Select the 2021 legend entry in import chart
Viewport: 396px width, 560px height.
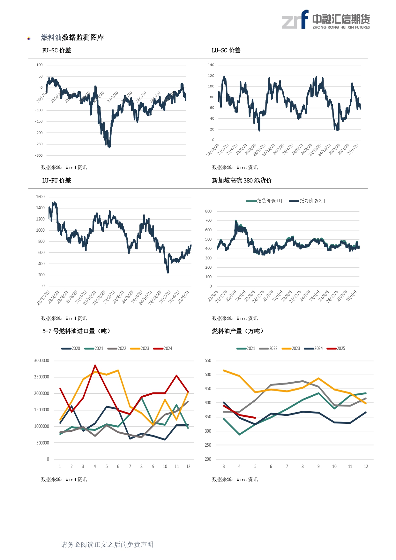click(x=94, y=348)
